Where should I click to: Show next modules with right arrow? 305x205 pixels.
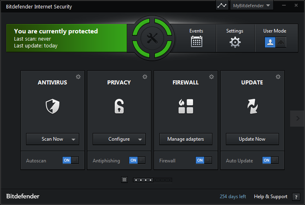click(297, 118)
